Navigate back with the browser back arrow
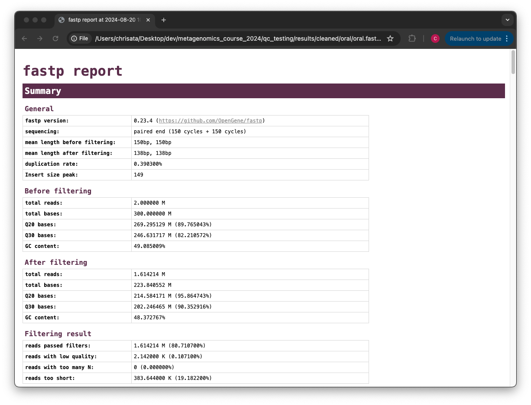531x405 pixels. coord(24,39)
